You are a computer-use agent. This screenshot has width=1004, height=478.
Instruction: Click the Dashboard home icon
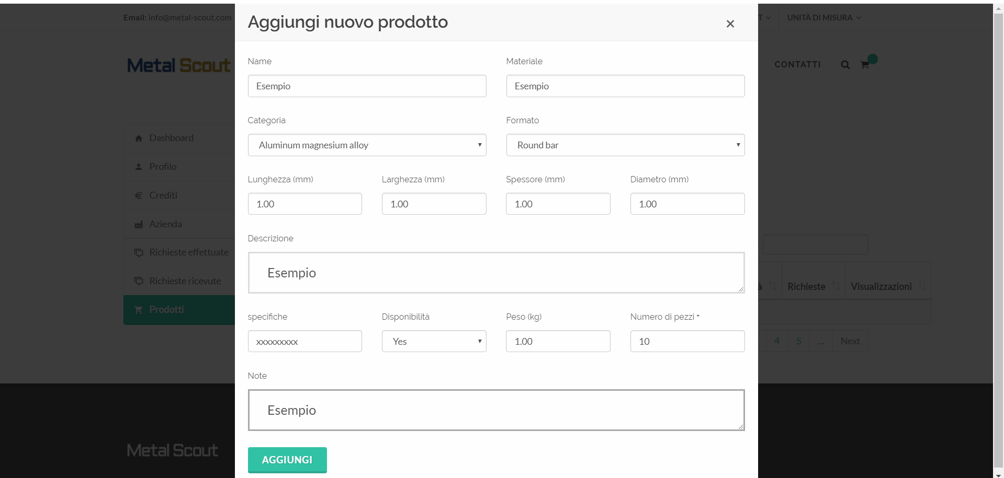coord(139,138)
